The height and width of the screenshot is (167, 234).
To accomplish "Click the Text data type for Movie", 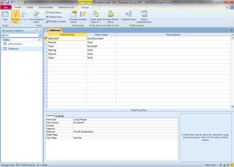I will click(101, 42).
